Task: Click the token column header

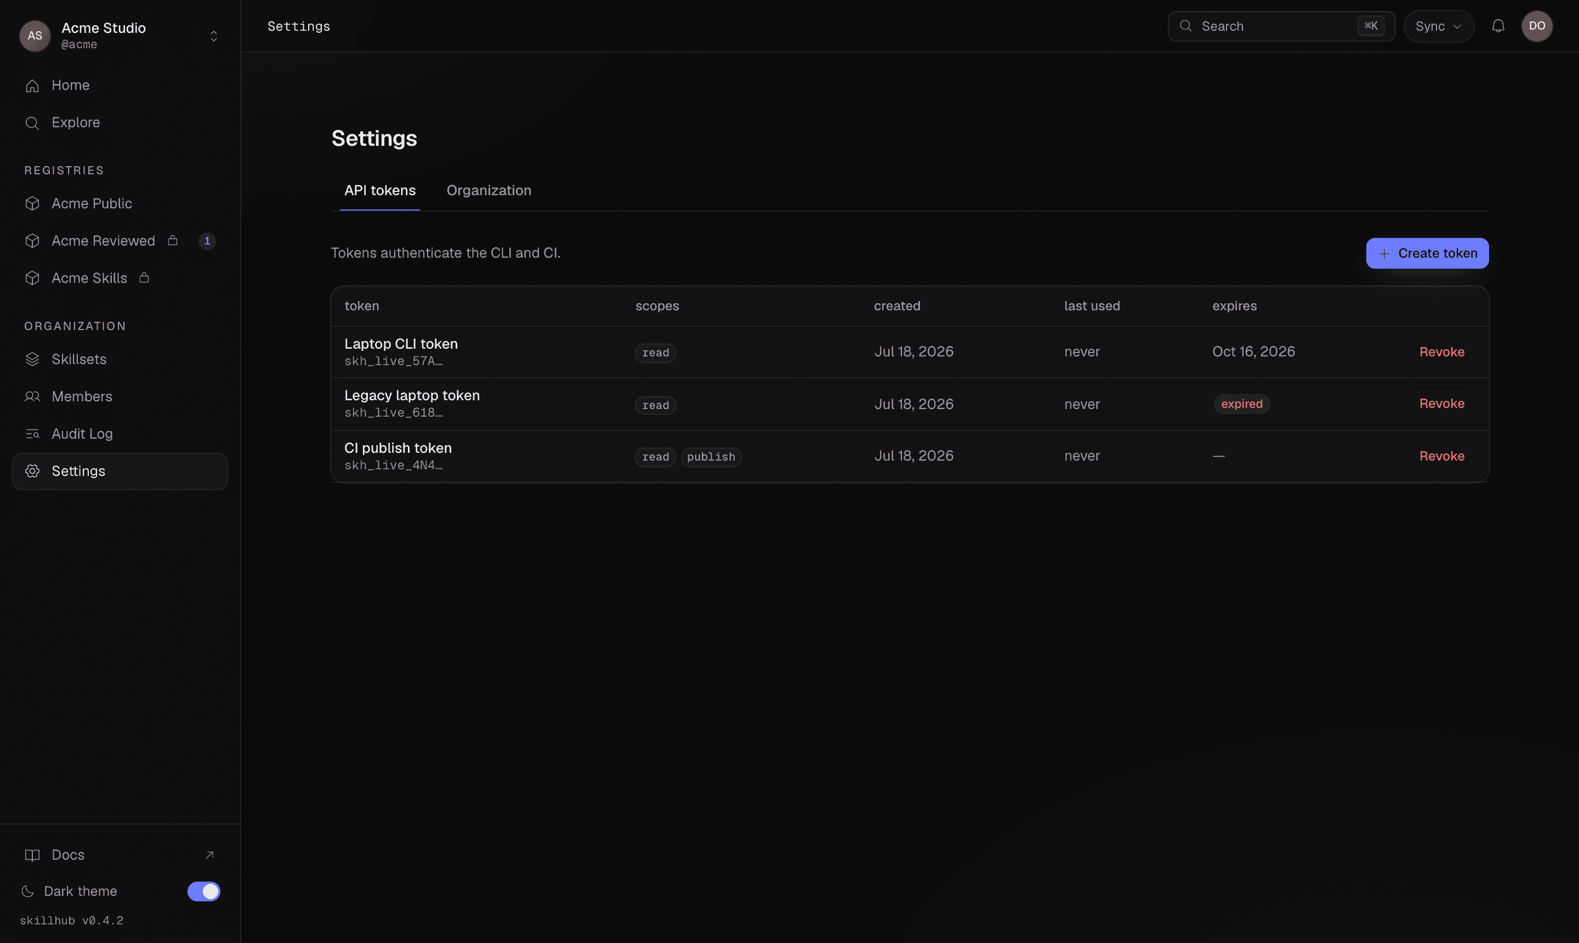Action: tap(361, 306)
